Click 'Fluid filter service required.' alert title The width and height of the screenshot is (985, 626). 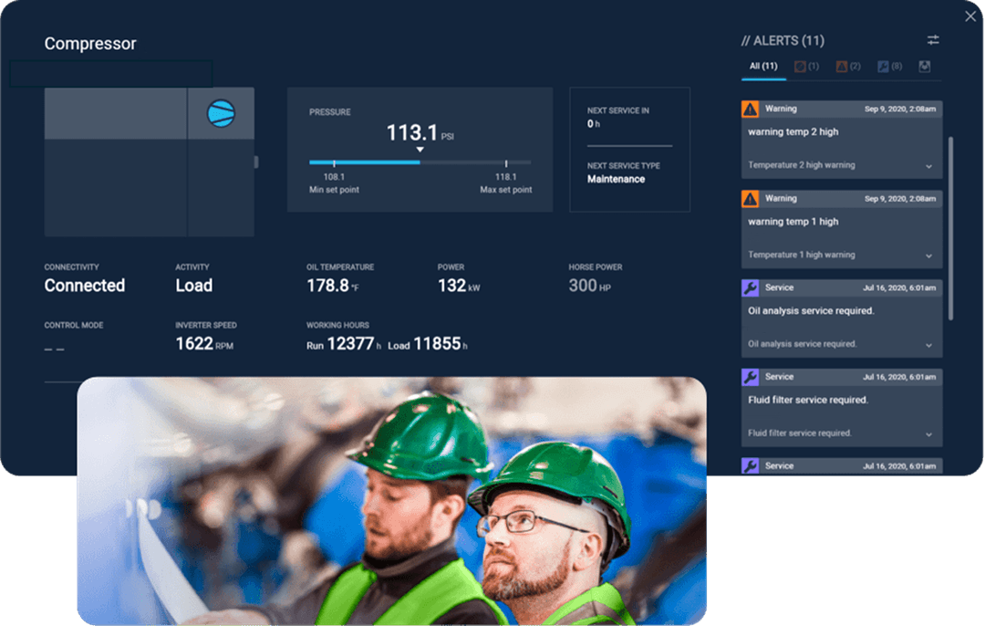tap(808, 401)
